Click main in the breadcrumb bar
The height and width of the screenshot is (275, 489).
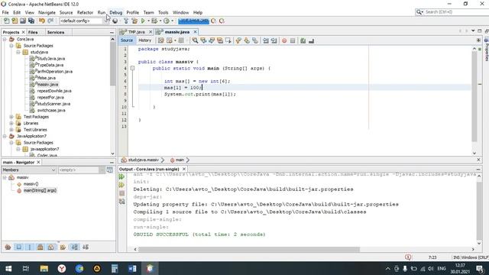pos(180,160)
